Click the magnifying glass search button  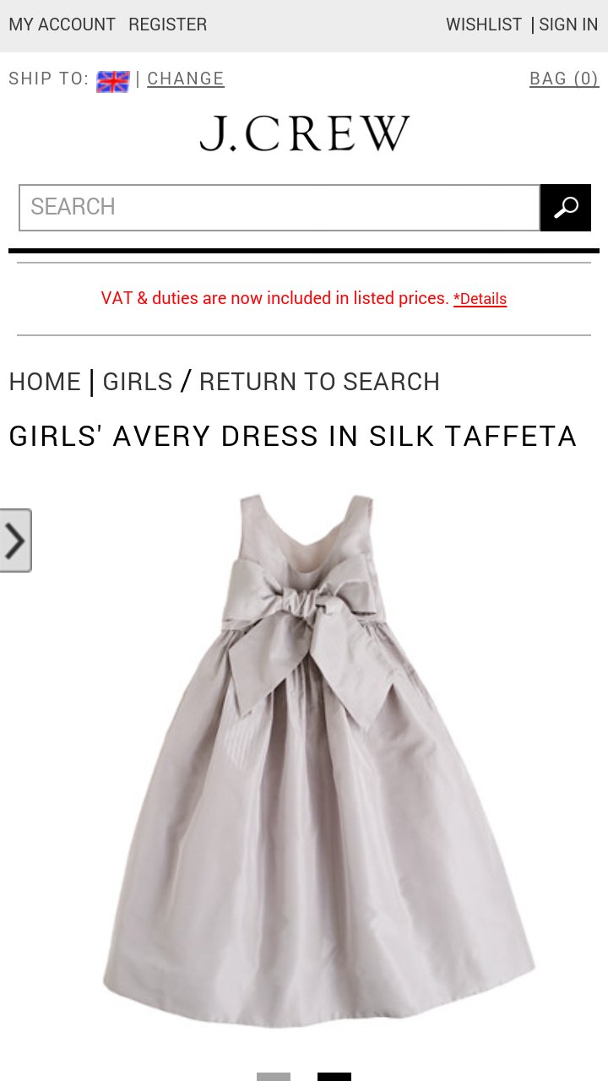point(566,208)
